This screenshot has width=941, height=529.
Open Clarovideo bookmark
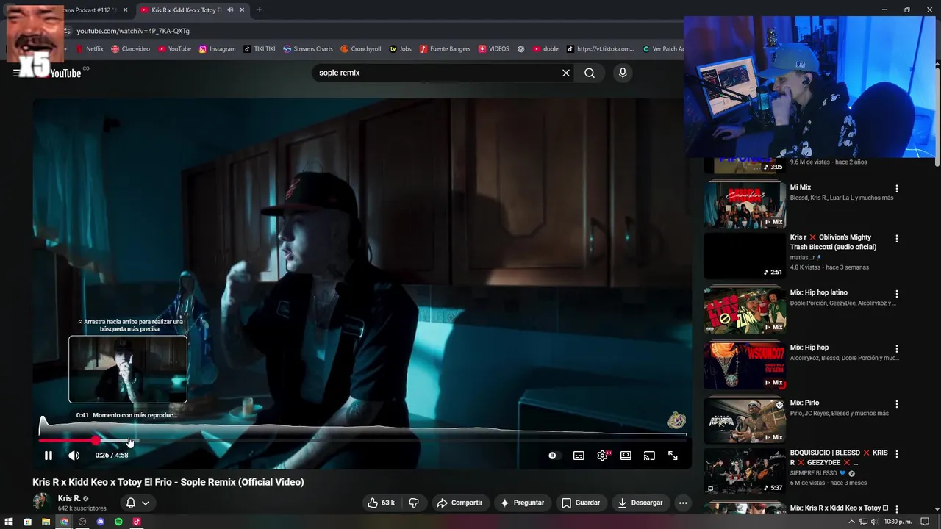(x=130, y=49)
